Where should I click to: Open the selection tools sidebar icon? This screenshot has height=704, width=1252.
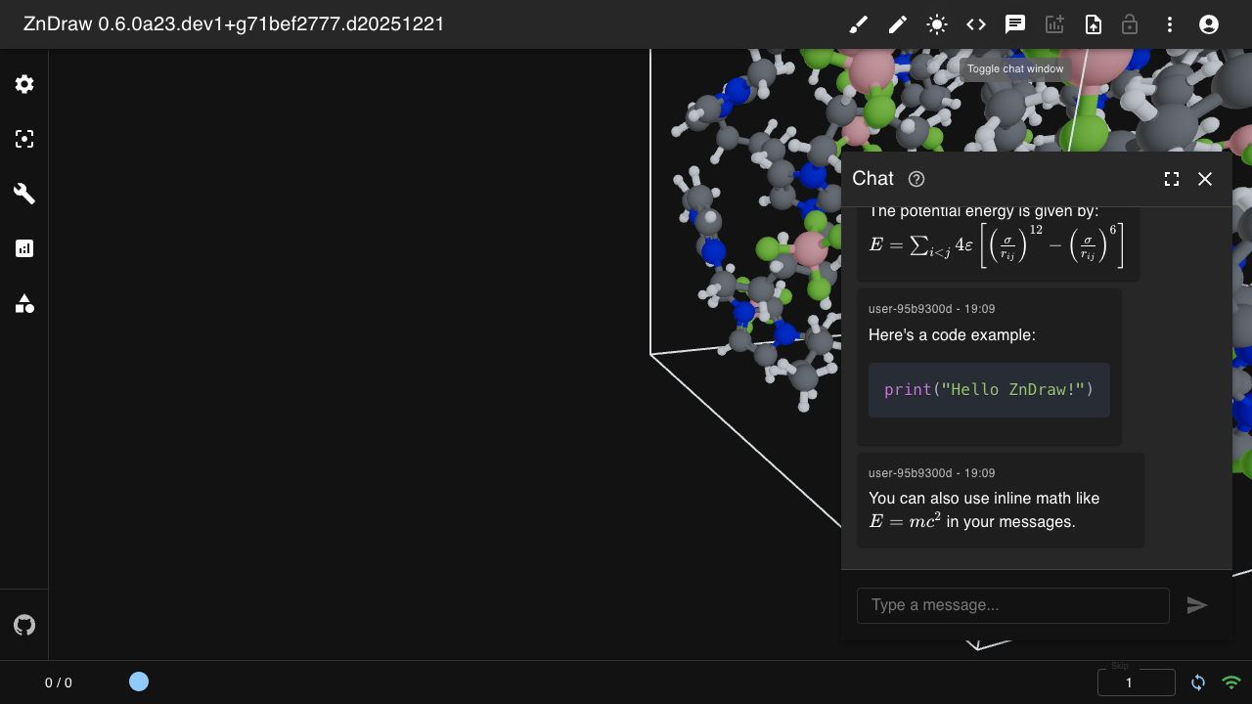click(24, 139)
